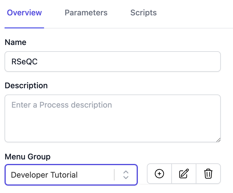Edit the selected menu group
Image resolution: width=233 pixels, height=193 pixels.
coord(184,173)
